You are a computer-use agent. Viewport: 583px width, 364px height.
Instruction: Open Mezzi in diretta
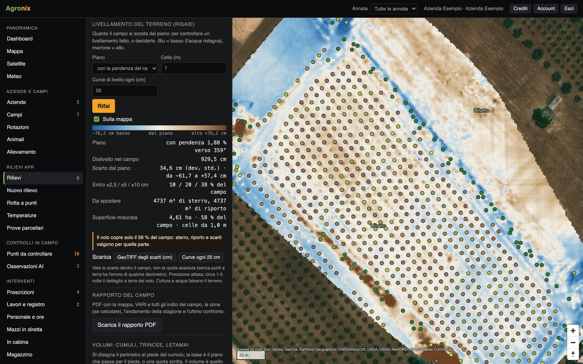(43, 329)
